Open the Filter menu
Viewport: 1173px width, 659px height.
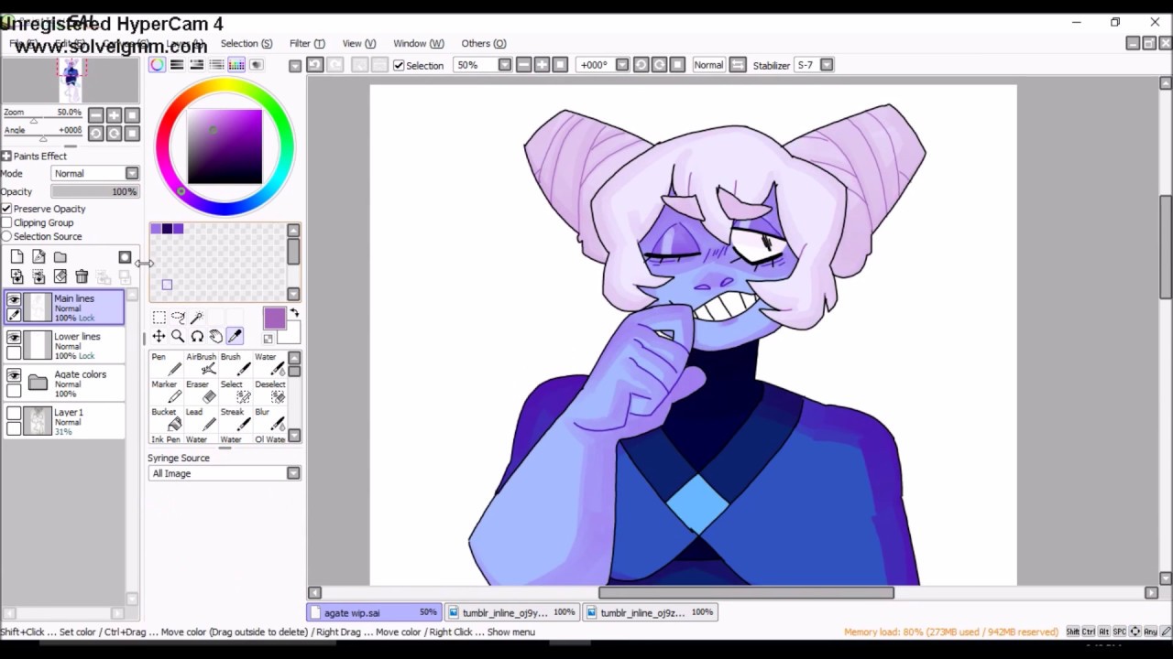click(307, 43)
